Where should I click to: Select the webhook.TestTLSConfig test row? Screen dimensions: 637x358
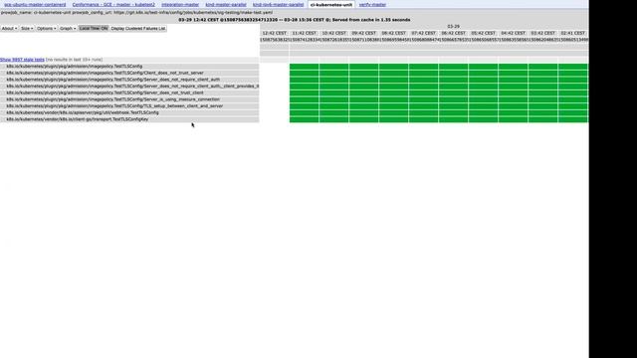coord(129,112)
